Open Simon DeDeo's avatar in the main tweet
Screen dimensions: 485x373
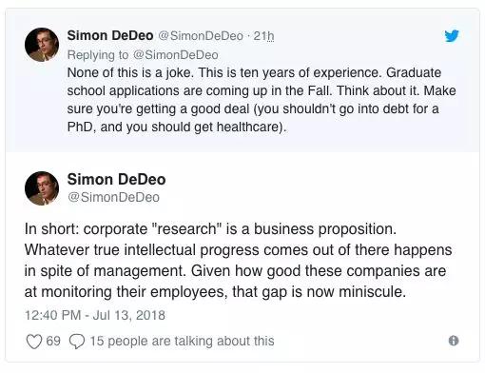[x=42, y=188]
